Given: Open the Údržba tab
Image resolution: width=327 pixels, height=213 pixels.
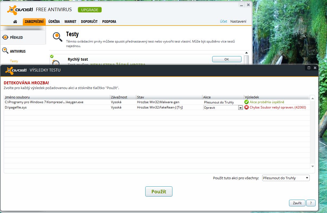Looking at the screenshot, I should click(54, 22).
